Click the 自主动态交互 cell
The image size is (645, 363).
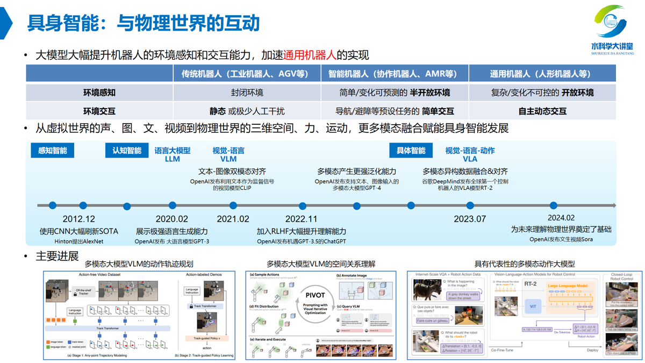(542, 111)
